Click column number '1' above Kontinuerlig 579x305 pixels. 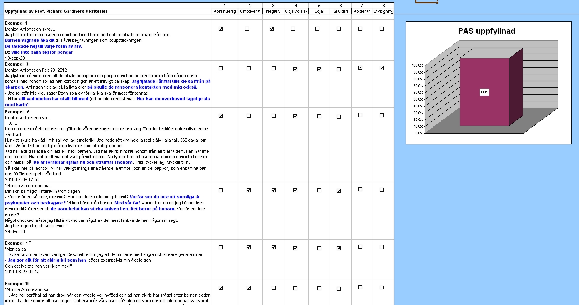(225, 6)
